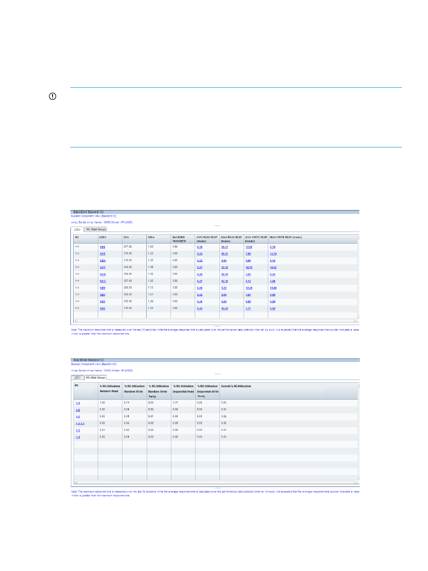Sort by % RG Utilization Sequential Read header
Image resolution: width=428 pixels, height=571 pixels.
(x=183, y=391)
